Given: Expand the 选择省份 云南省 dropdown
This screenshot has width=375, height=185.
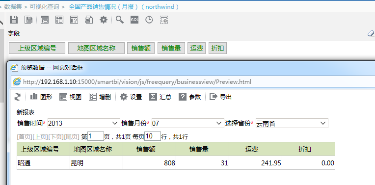Looking at the screenshot, I should (323, 124).
